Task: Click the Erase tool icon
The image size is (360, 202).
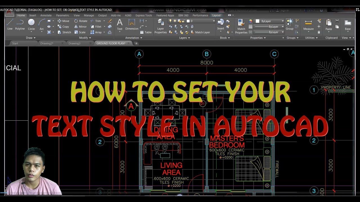Action: (x=110, y=21)
